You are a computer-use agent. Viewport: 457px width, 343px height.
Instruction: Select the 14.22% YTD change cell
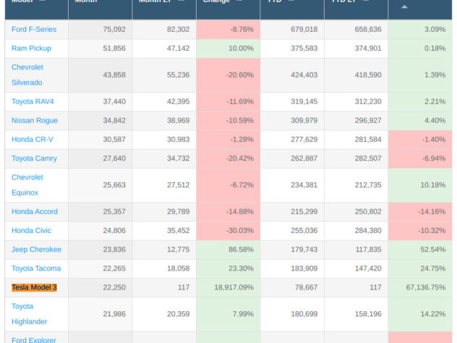(420, 314)
